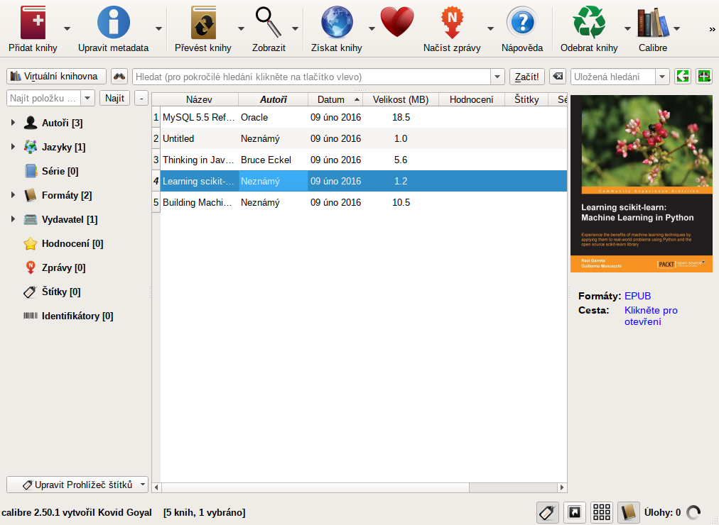Collapse all tags with the minus button
Image resolution: width=719 pixels, height=525 pixels.
(x=141, y=98)
